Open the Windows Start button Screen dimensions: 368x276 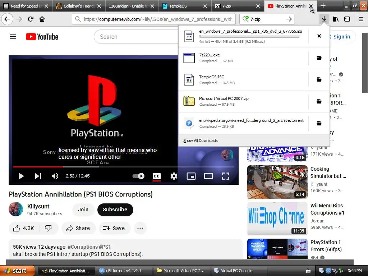click(17, 271)
